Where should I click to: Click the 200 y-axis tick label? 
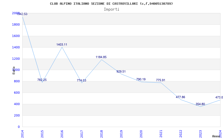click(x=17, y=115)
